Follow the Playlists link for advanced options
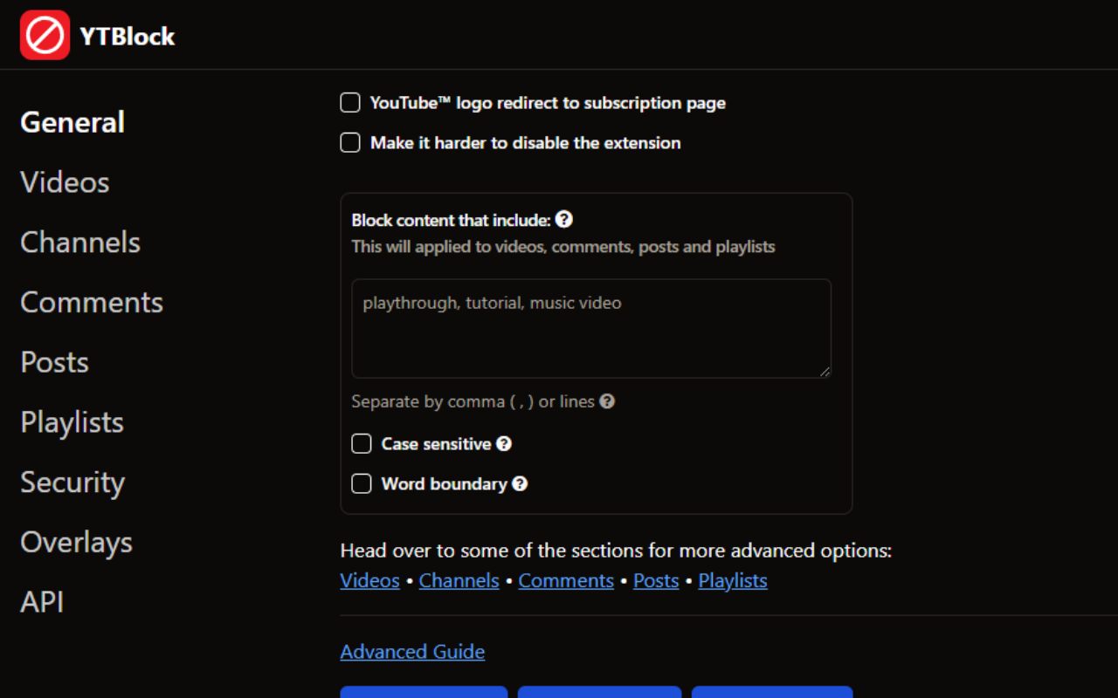 [732, 580]
